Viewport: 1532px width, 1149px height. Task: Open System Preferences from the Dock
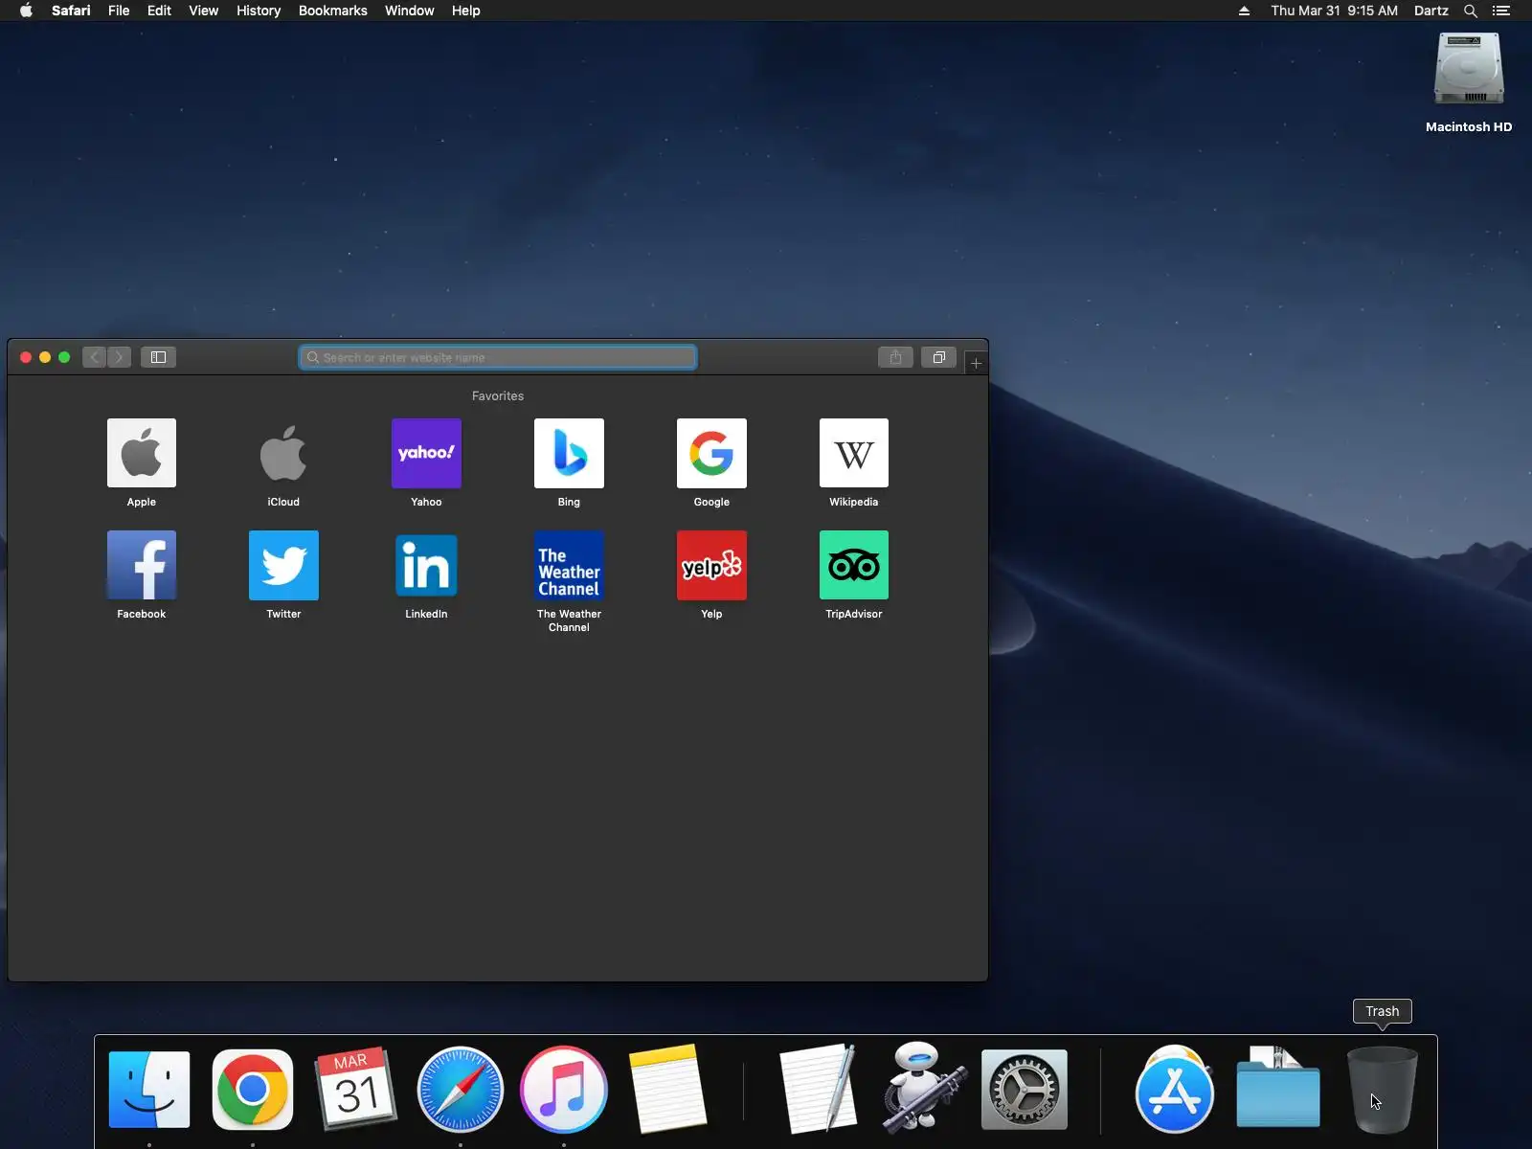[x=1025, y=1090]
